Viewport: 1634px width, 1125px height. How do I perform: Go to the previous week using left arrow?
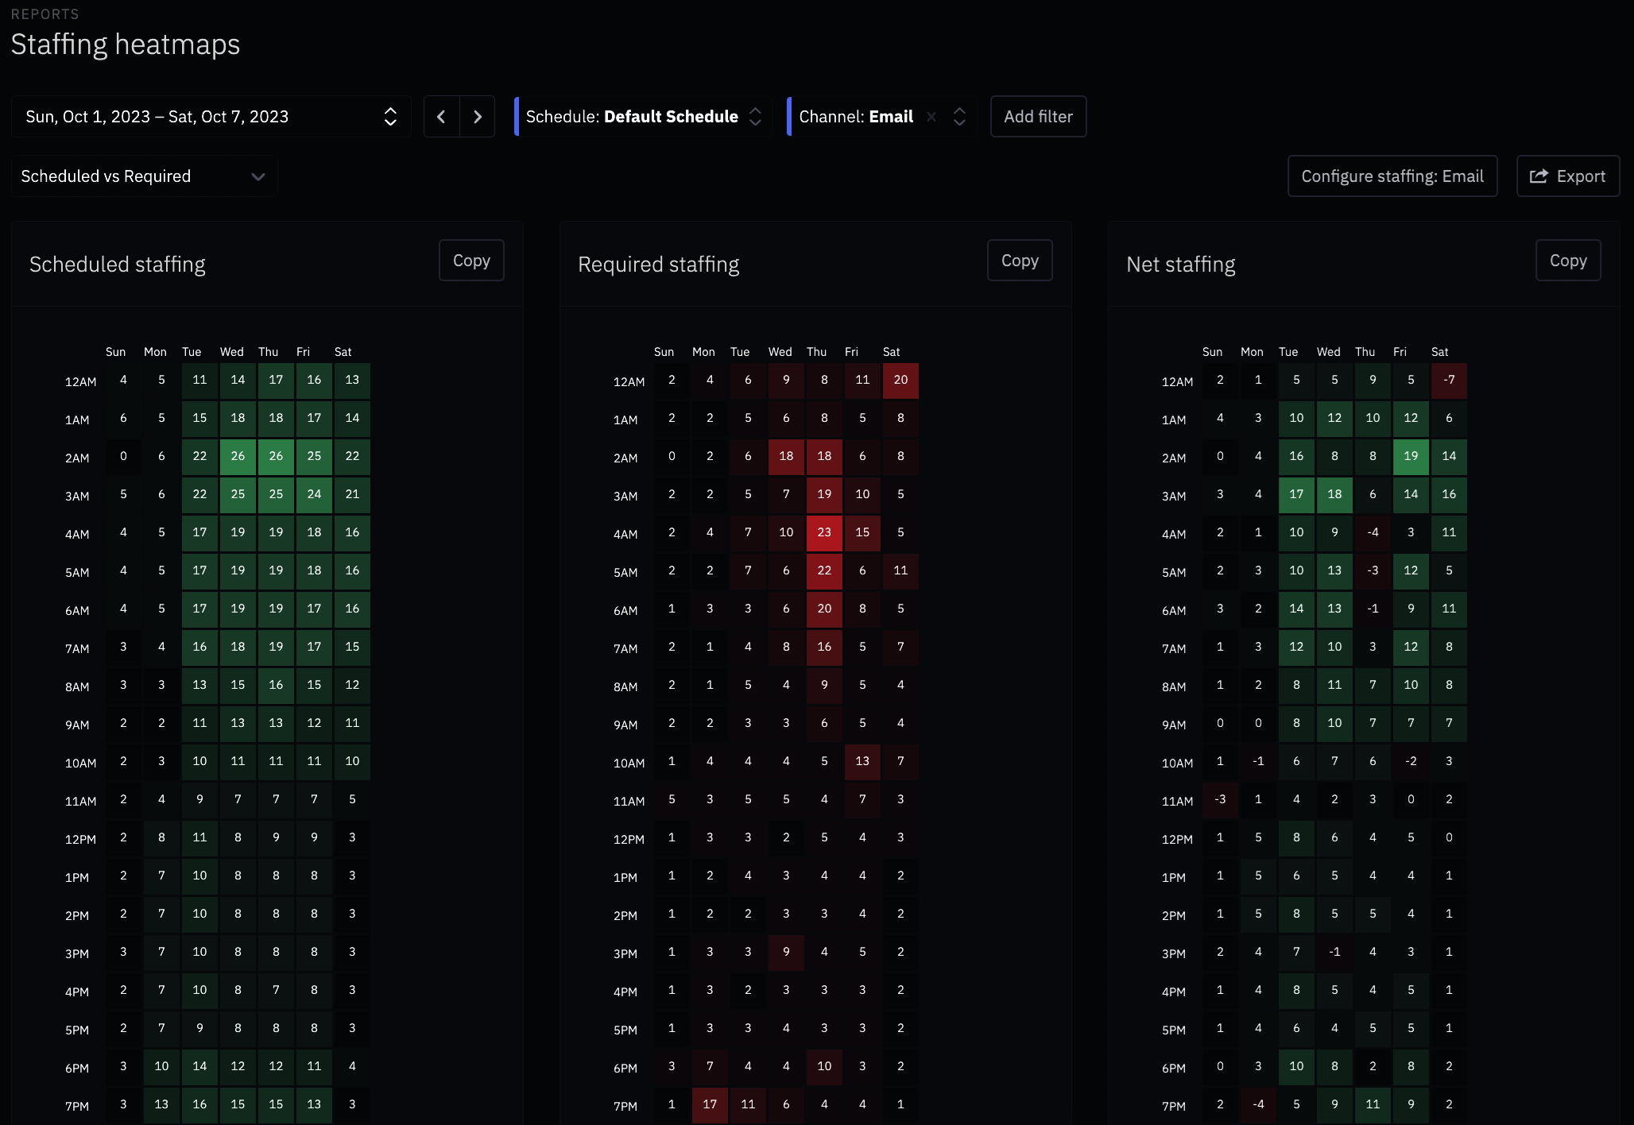(441, 117)
